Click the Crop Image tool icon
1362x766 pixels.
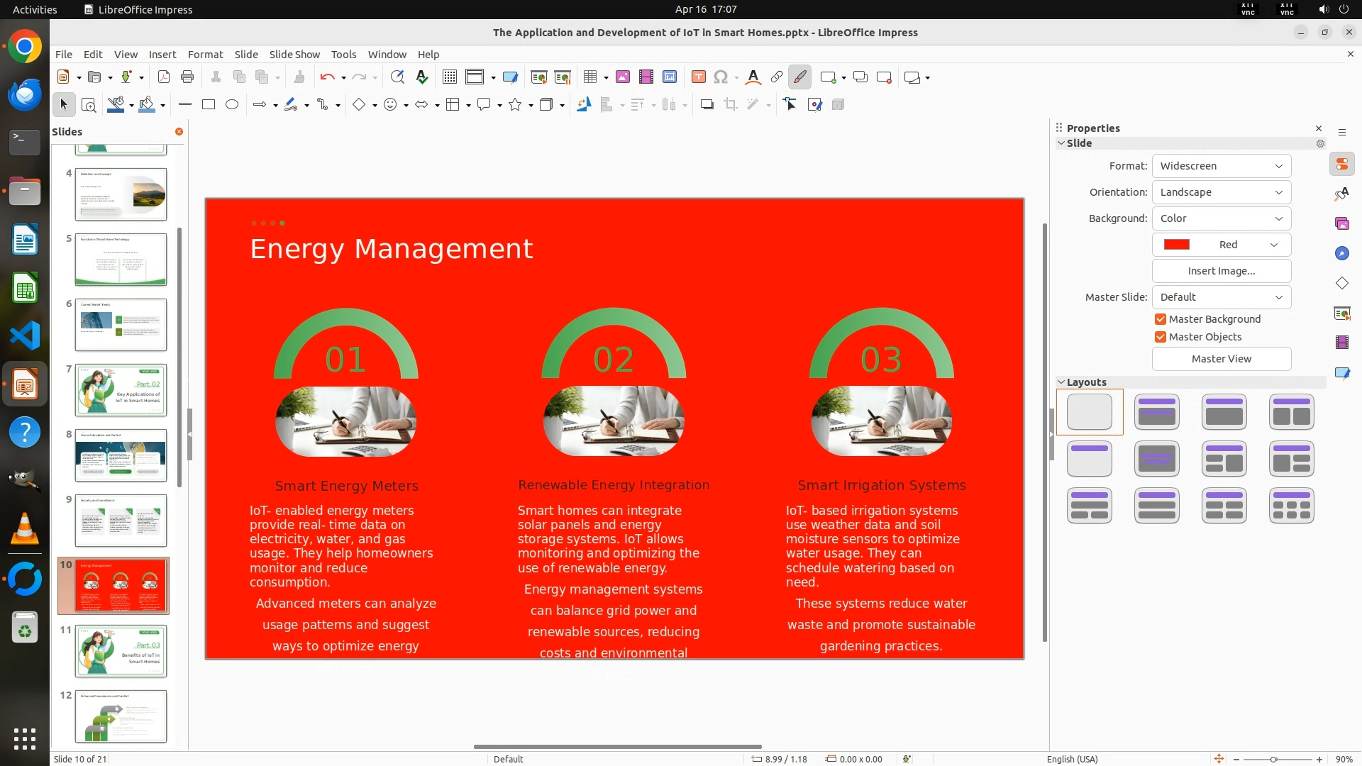tap(730, 105)
